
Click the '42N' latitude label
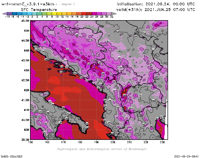[27, 90]
